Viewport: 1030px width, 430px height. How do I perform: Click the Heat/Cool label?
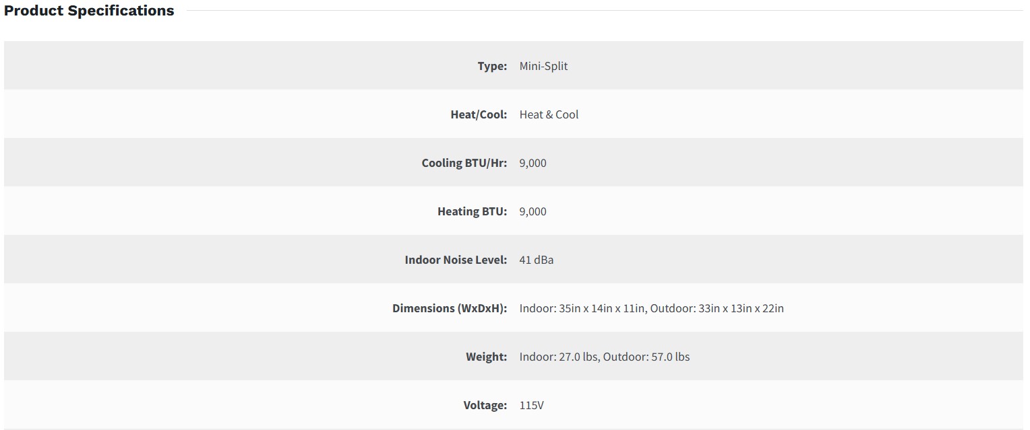tap(479, 114)
